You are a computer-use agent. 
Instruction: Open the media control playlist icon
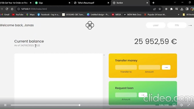click(177, 9)
